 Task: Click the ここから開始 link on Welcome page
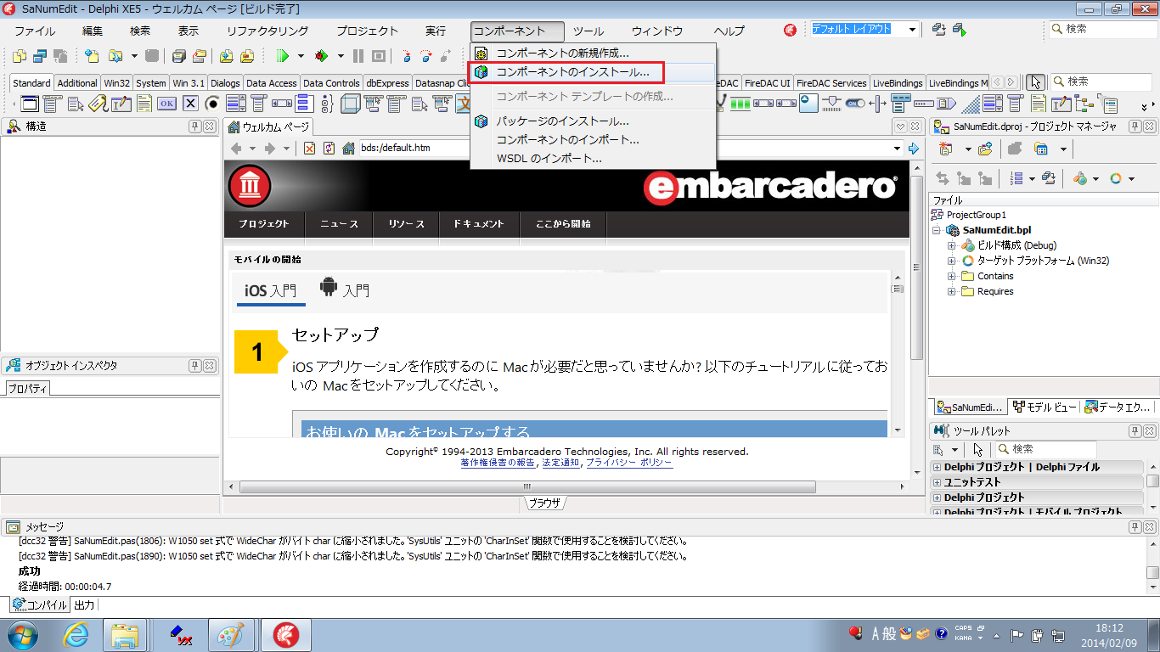tap(563, 224)
